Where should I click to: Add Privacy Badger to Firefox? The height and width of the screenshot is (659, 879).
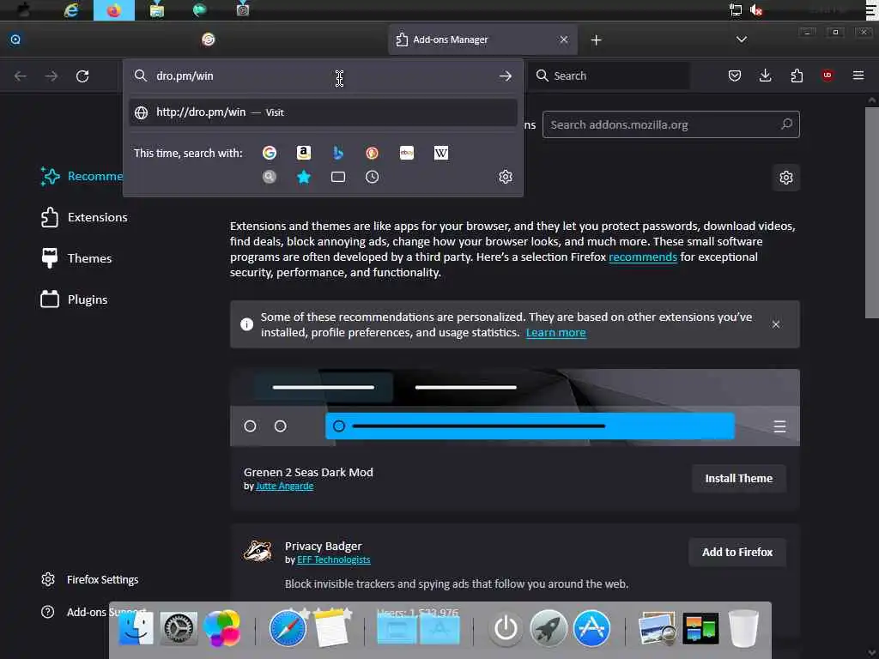[737, 553]
